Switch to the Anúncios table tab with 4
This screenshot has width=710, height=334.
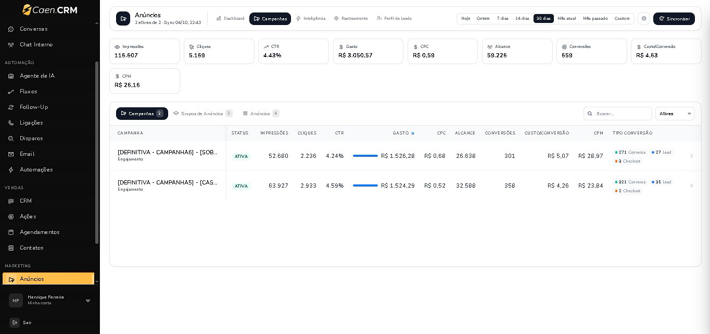click(x=261, y=114)
